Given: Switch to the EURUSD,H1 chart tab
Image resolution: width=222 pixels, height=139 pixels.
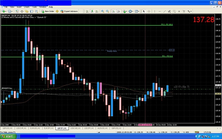Looking at the screenshot, I should pos(35,128).
